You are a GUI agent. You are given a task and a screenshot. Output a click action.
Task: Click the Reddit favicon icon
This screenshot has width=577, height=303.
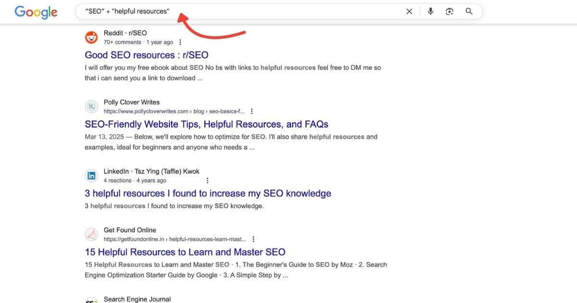(x=91, y=38)
